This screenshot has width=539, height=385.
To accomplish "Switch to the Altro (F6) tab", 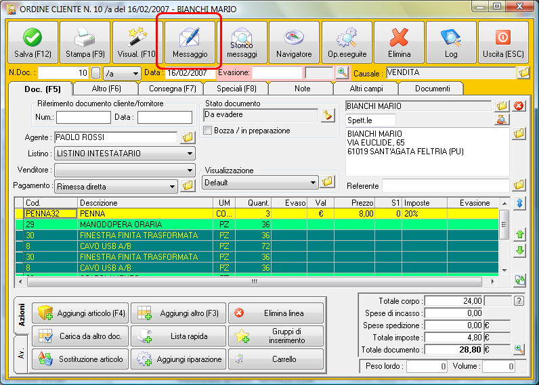I will click(106, 89).
